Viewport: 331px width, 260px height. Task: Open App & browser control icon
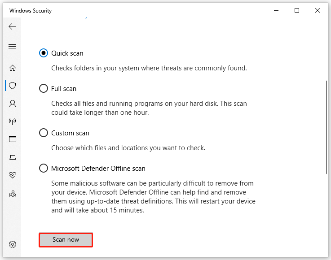pyautogui.click(x=13, y=139)
